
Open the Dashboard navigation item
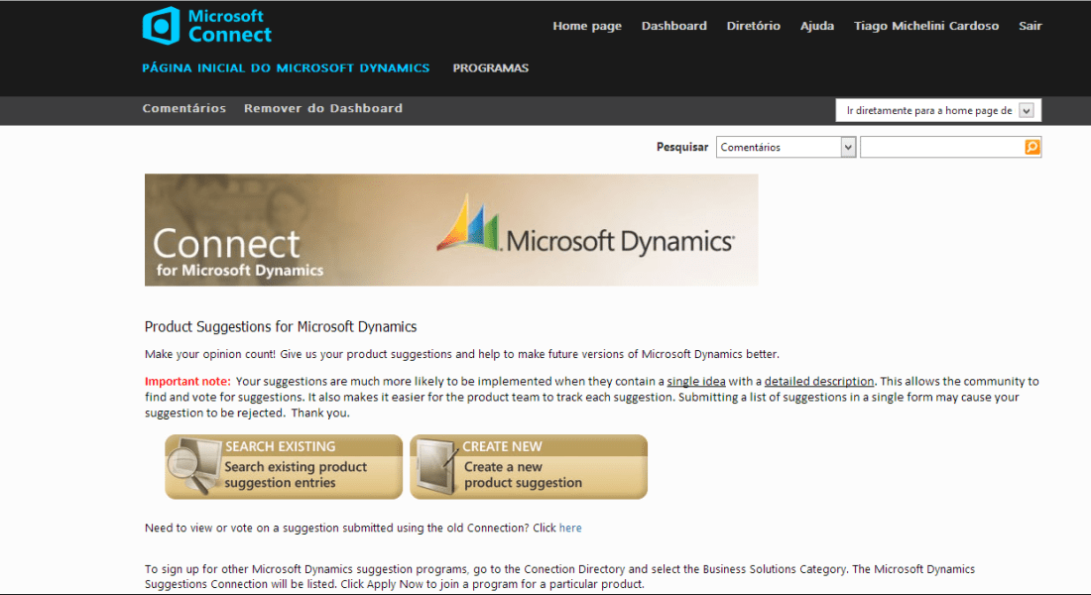[x=674, y=26]
